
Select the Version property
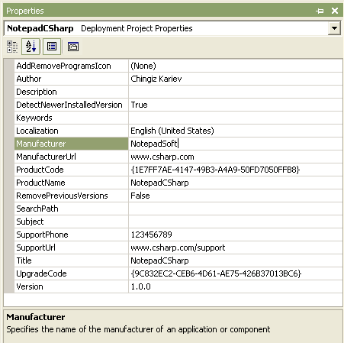point(71,286)
